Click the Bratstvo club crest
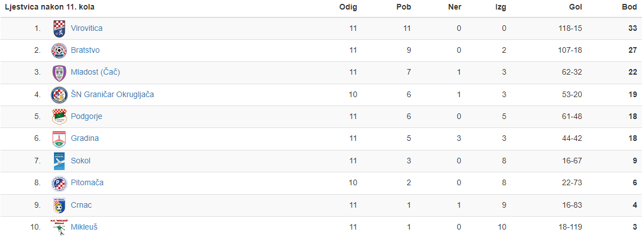This screenshot has width=643, height=238. pyautogui.click(x=59, y=51)
